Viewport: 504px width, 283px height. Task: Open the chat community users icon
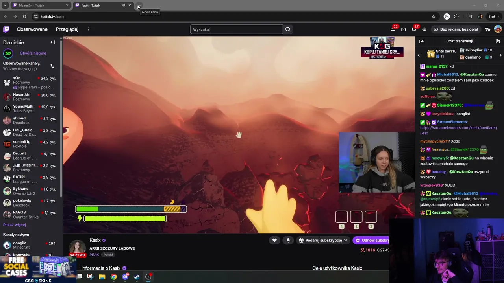(x=498, y=41)
